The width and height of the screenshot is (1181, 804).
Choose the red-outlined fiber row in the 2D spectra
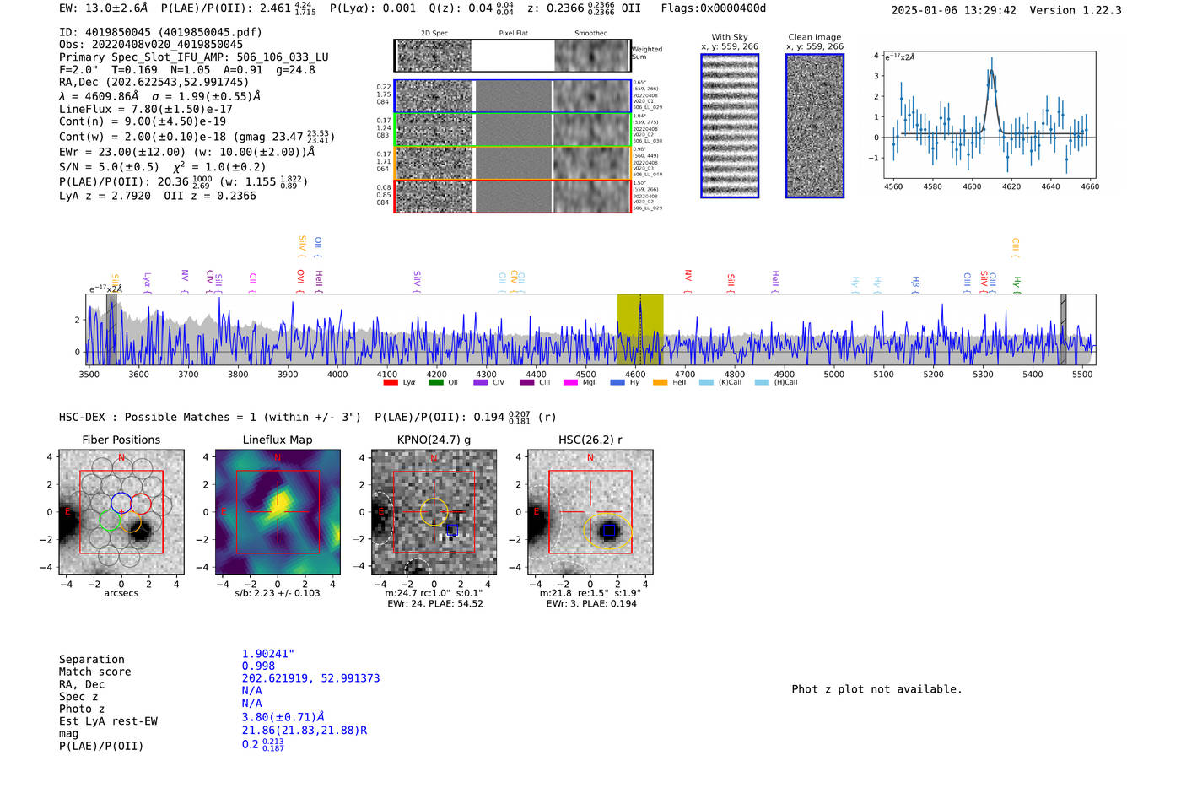point(513,196)
